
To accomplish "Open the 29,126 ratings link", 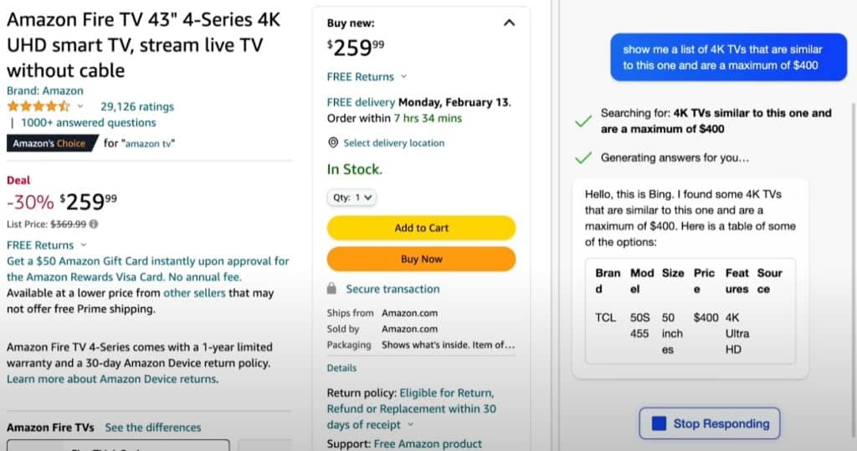I will tap(137, 106).
